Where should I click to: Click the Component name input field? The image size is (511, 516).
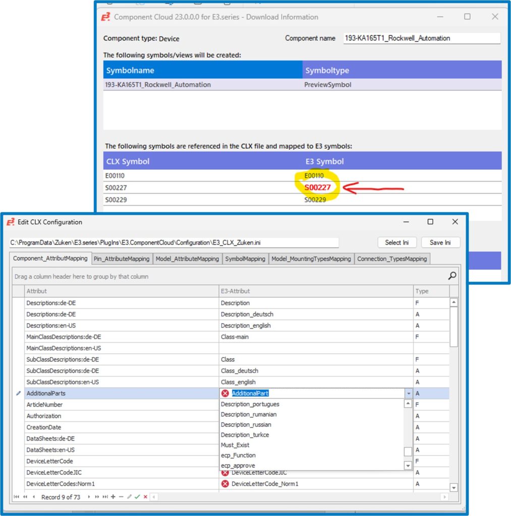422,38
